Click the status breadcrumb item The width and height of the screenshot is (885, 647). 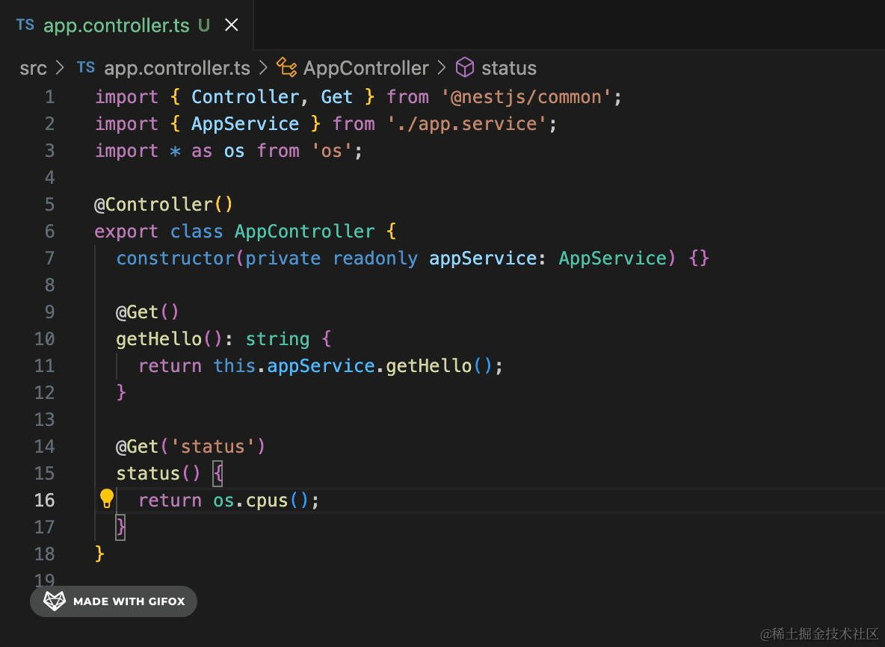[508, 68]
